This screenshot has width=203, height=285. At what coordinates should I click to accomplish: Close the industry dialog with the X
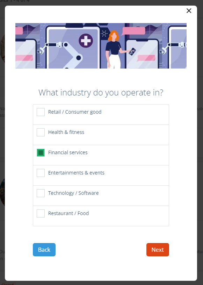[x=189, y=11]
